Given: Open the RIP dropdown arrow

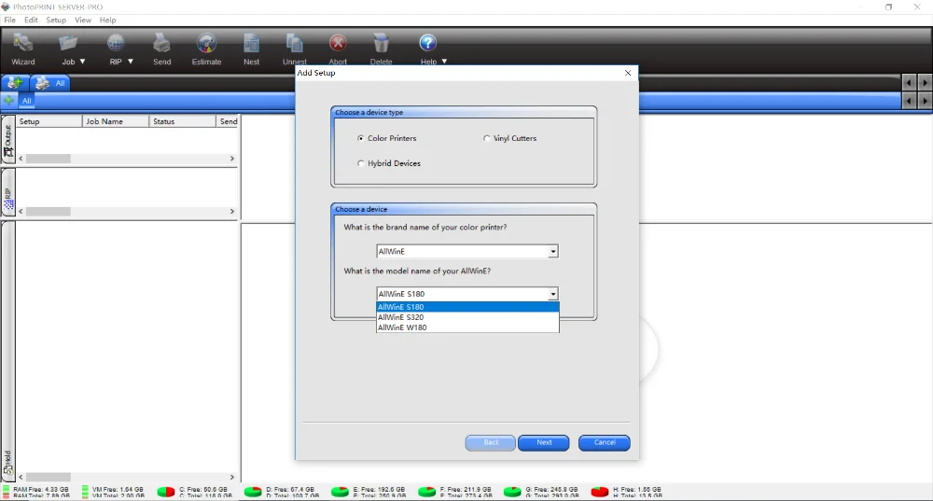Looking at the screenshot, I should point(131,62).
